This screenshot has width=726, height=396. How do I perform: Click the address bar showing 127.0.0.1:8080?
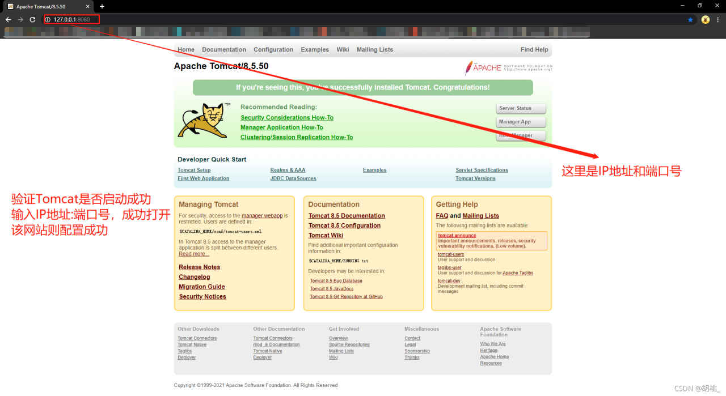[363, 19]
